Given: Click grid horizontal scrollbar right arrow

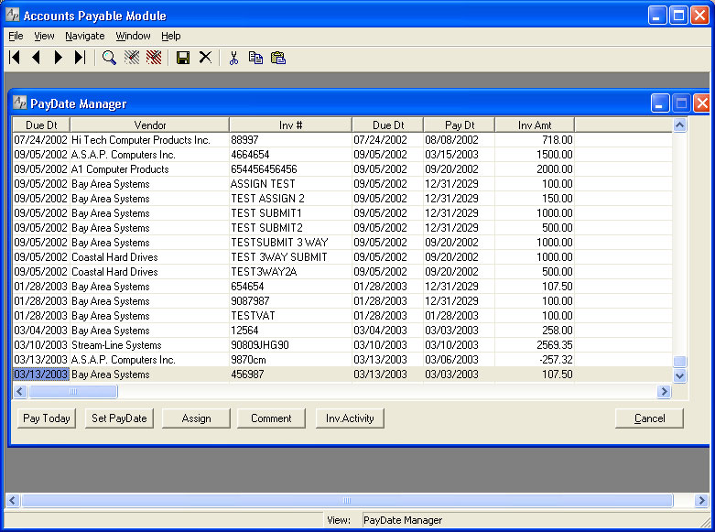Looking at the screenshot, I should click(x=665, y=392).
